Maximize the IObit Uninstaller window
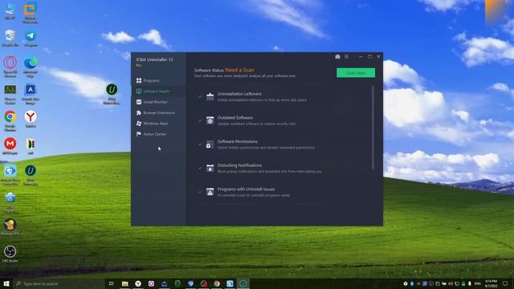This screenshot has height=289, width=514. point(369,57)
